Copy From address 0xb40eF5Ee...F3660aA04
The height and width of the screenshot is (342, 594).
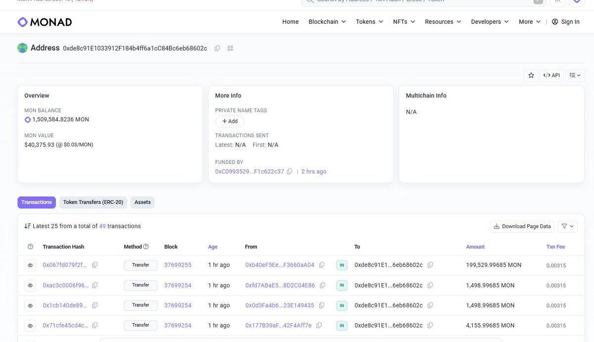click(322, 265)
